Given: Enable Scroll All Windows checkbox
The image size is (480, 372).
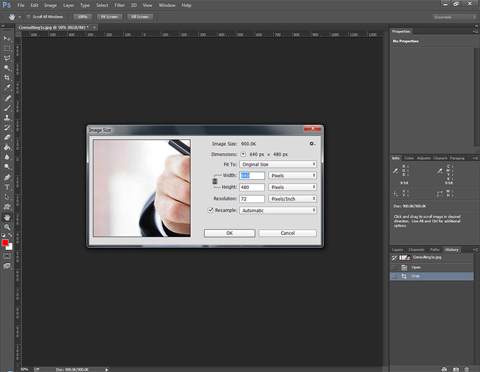Looking at the screenshot, I should coord(28,17).
